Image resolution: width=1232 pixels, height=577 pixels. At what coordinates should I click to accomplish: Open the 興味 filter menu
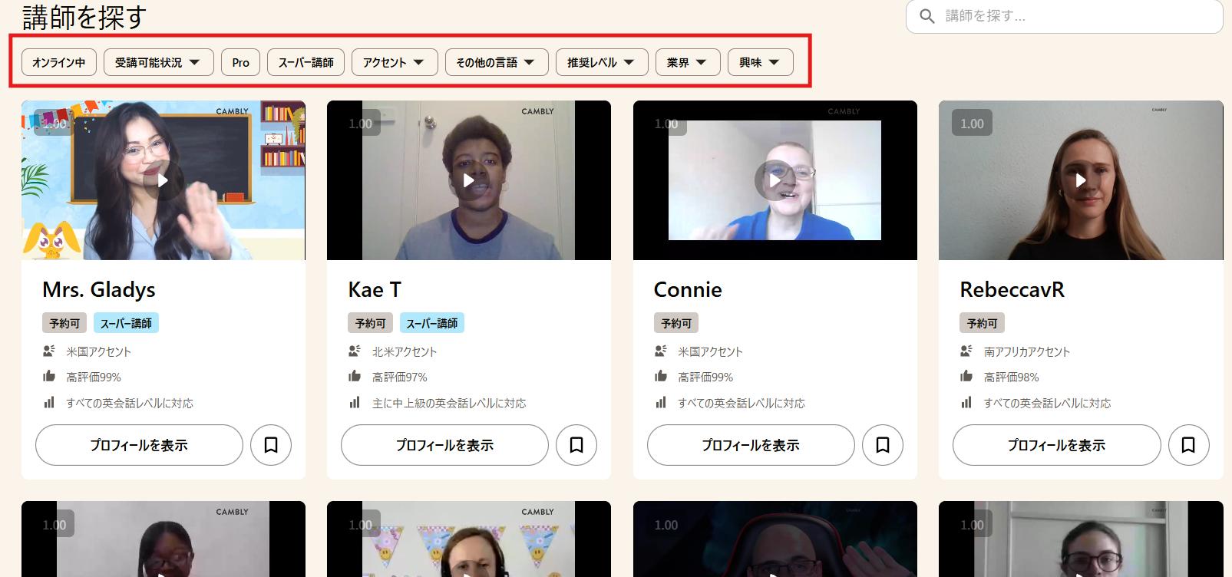pyautogui.click(x=760, y=62)
